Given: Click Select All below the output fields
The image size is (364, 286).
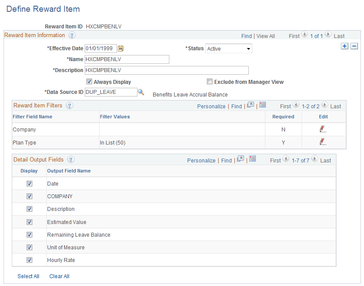Looking at the screenshot, I should click(28, 276).
